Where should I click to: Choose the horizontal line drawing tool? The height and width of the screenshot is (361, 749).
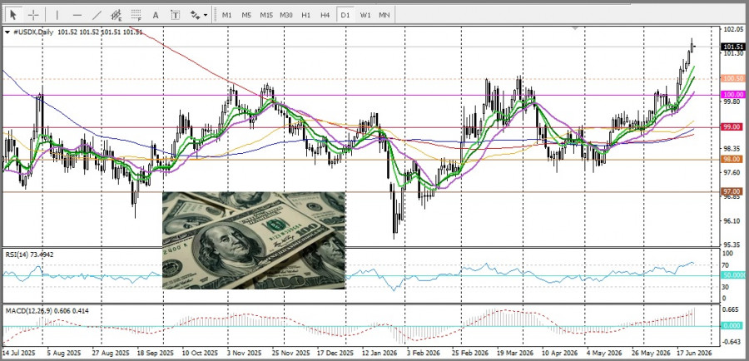click(x=77, y=15)
